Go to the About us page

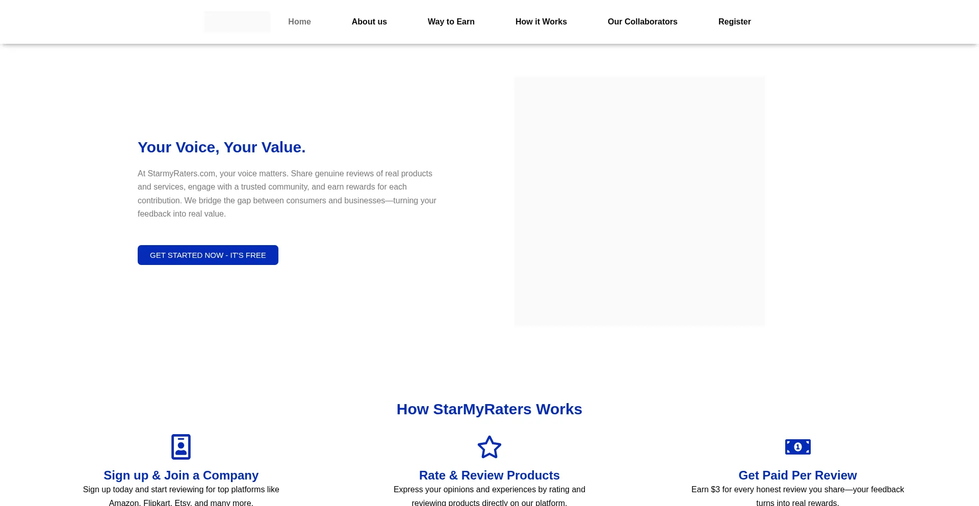click(369, 22)
